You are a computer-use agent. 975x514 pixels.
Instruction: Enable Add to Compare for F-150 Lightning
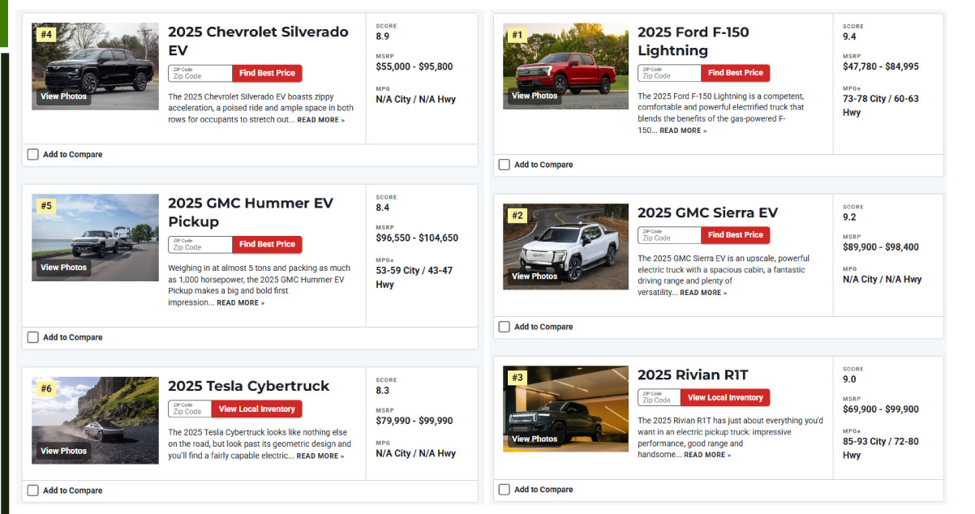(x=505, y=165)
